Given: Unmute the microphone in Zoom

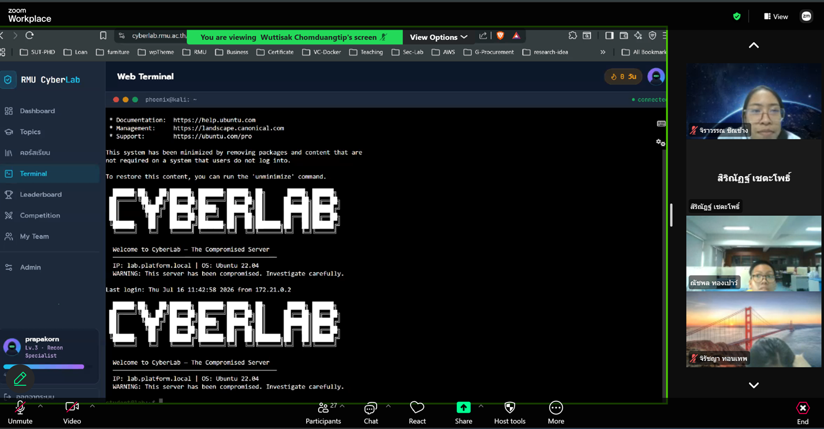Looking at the screenshot, I should click(x=20, y=412).
